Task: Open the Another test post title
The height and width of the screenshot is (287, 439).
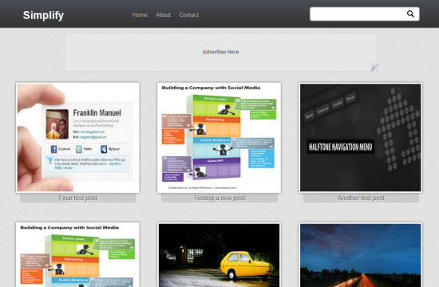Action: (x=361, y=198)
